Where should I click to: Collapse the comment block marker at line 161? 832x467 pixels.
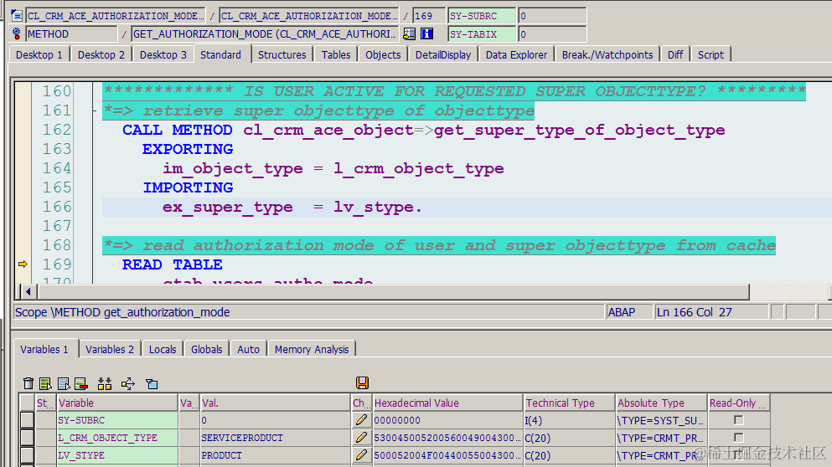(94, 110)
